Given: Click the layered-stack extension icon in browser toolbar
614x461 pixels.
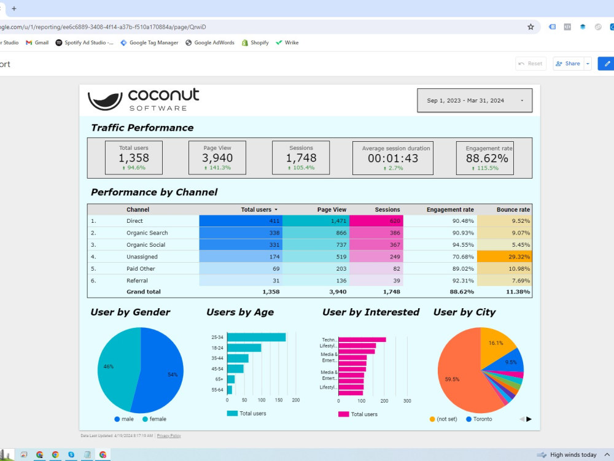Looking at the screenshot, I should click(583, 27).
